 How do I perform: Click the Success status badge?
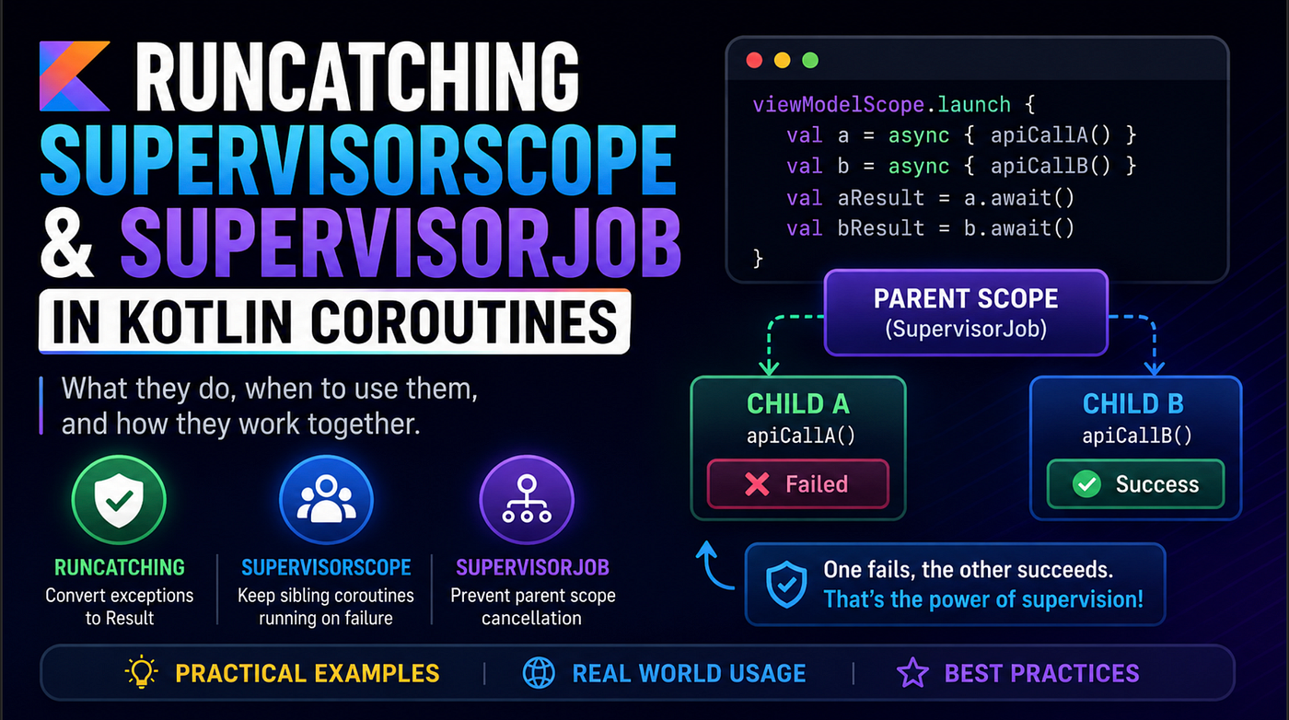click(1136, 484)
